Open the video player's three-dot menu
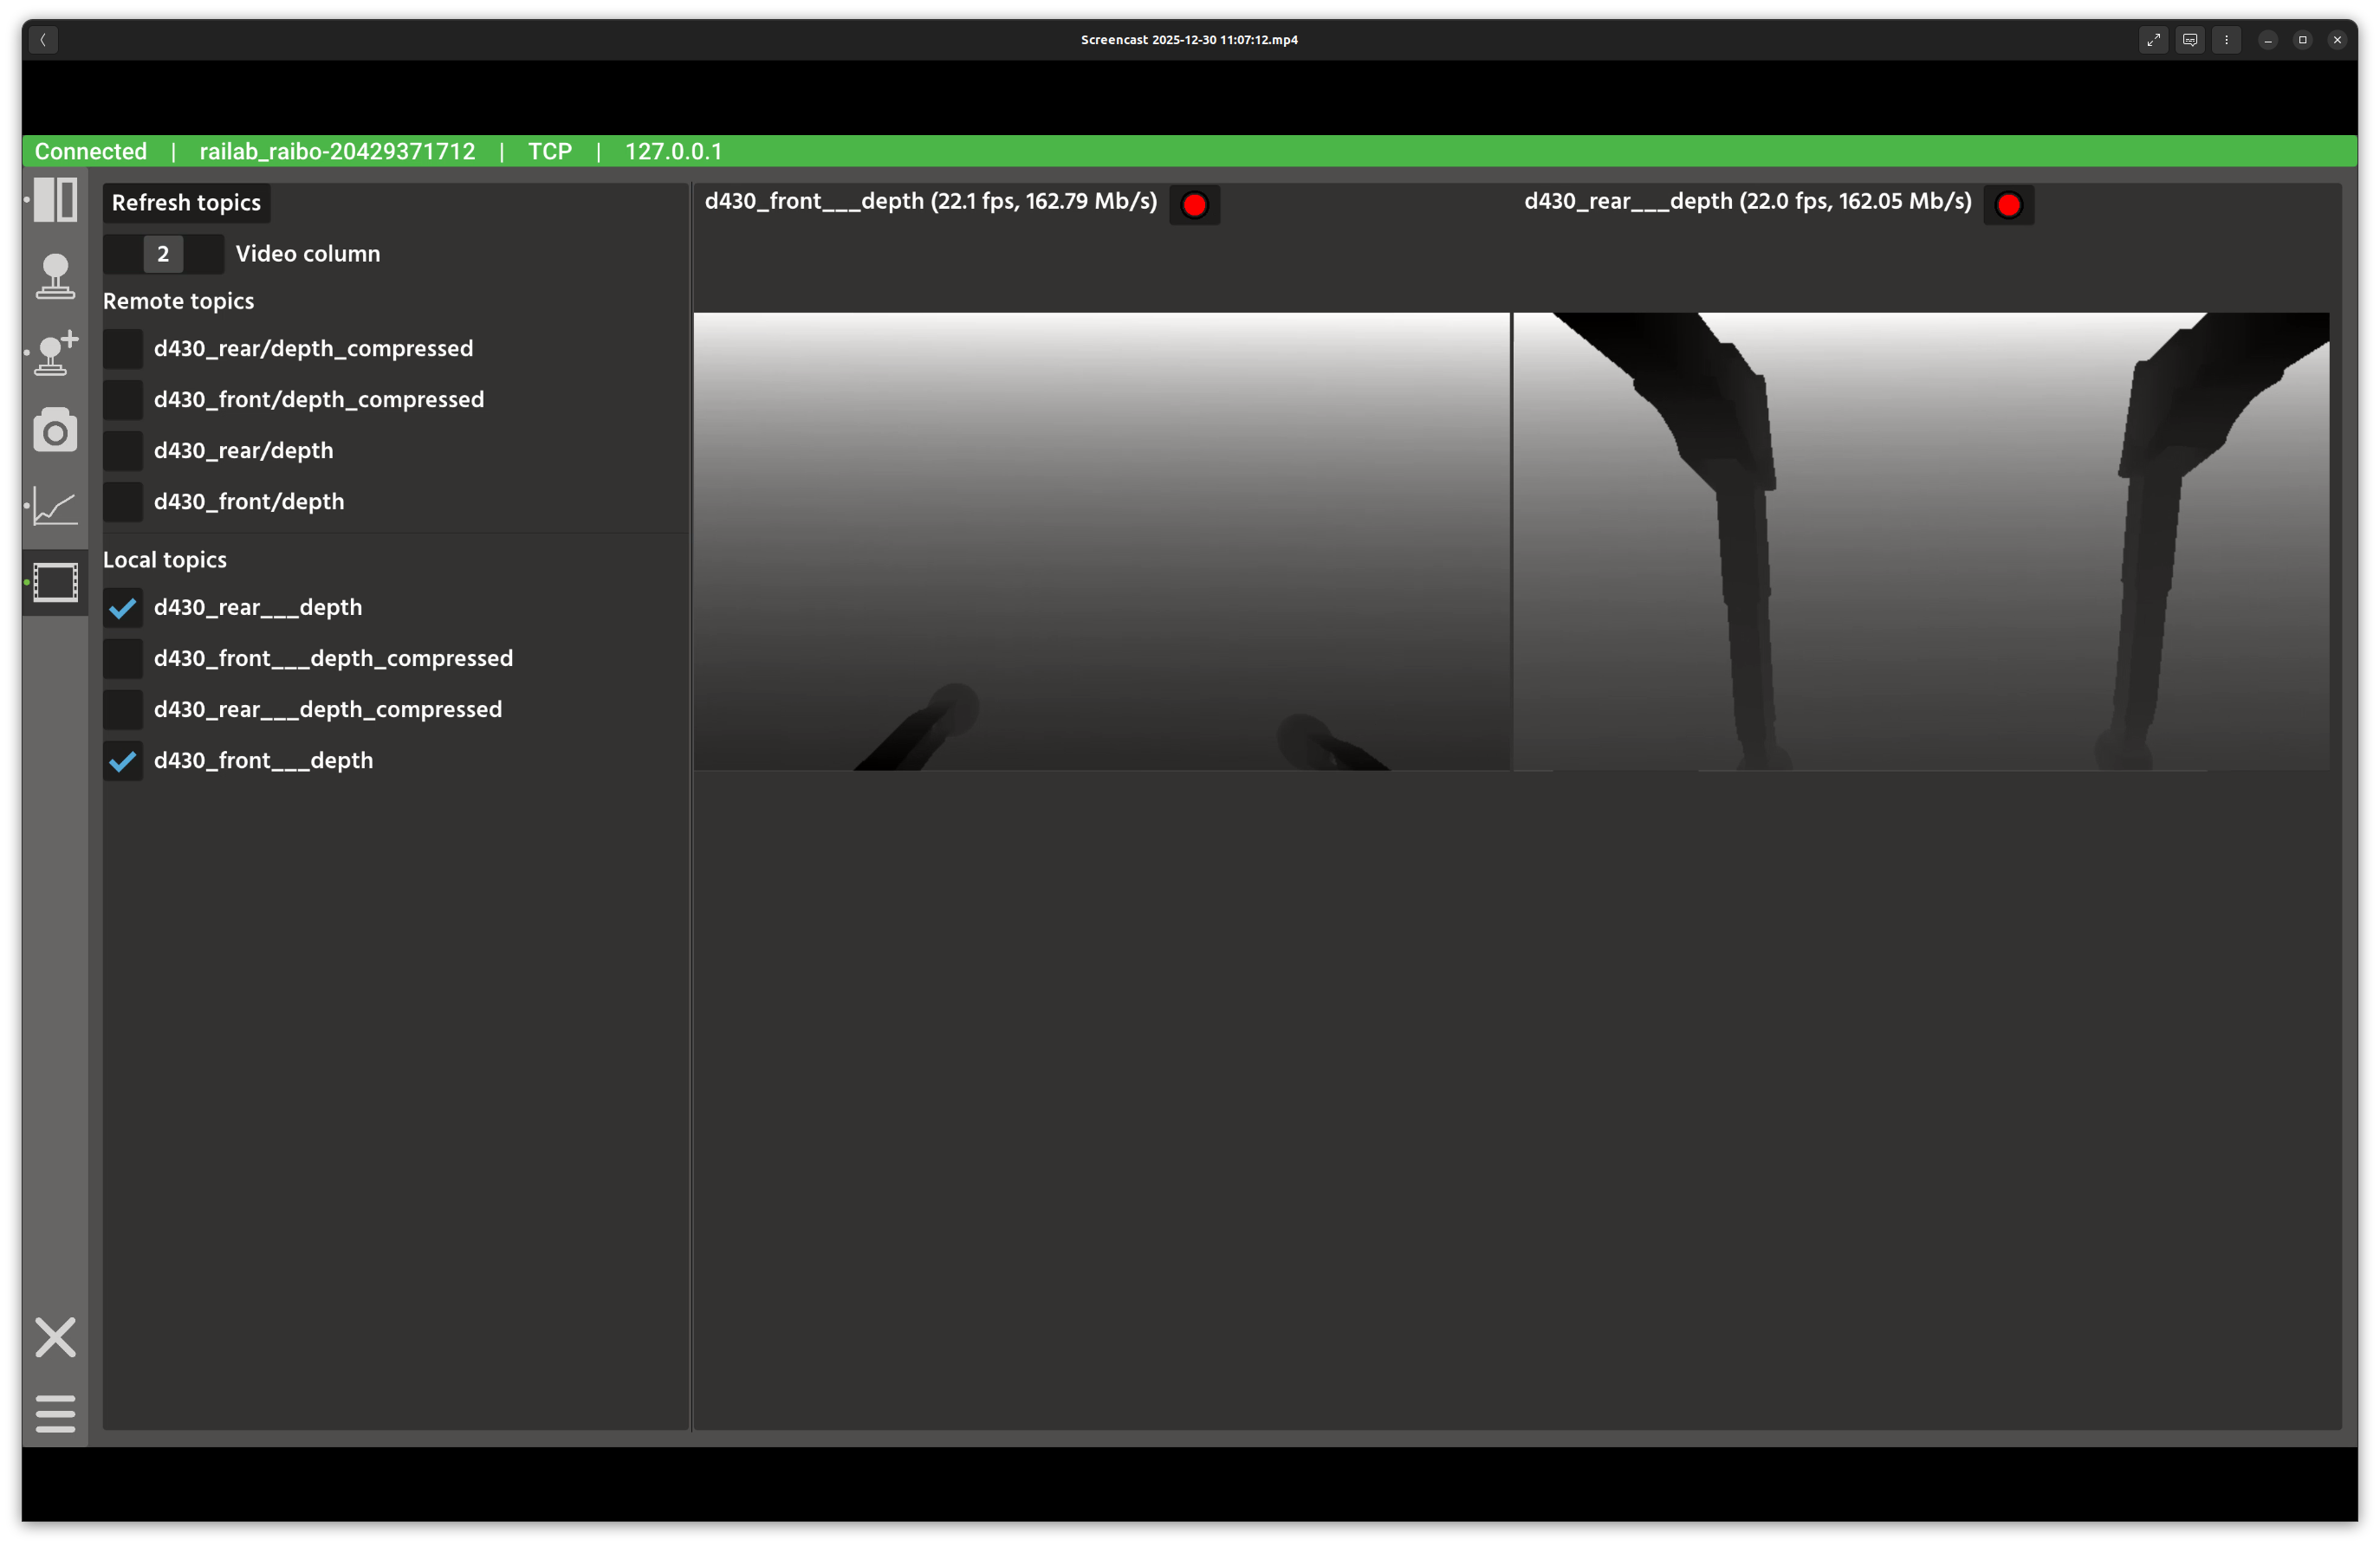 pos(2226,40)
